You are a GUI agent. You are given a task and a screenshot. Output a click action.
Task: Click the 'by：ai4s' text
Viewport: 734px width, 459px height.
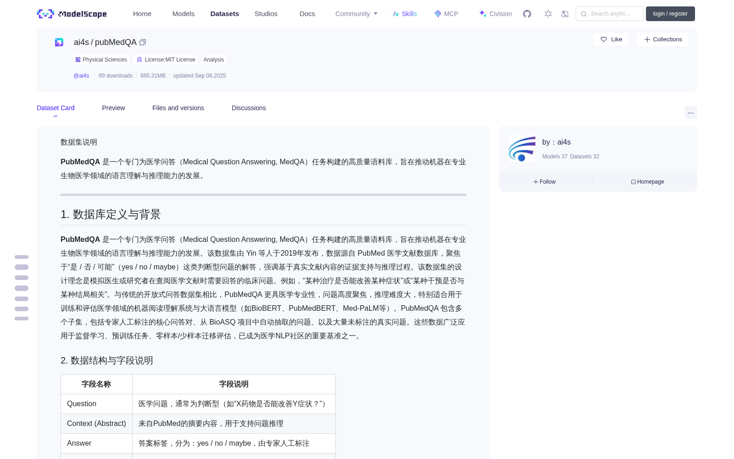(x=556, y=142)
